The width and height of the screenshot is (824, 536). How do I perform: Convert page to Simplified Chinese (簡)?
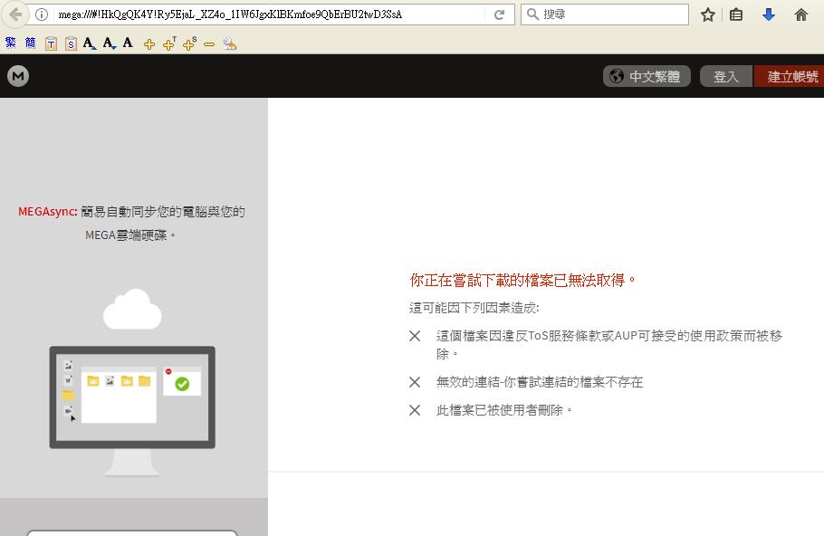click(31, 43)
